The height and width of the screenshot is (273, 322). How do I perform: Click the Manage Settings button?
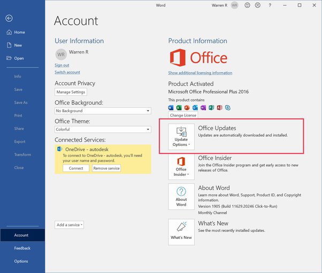(71, 92)
